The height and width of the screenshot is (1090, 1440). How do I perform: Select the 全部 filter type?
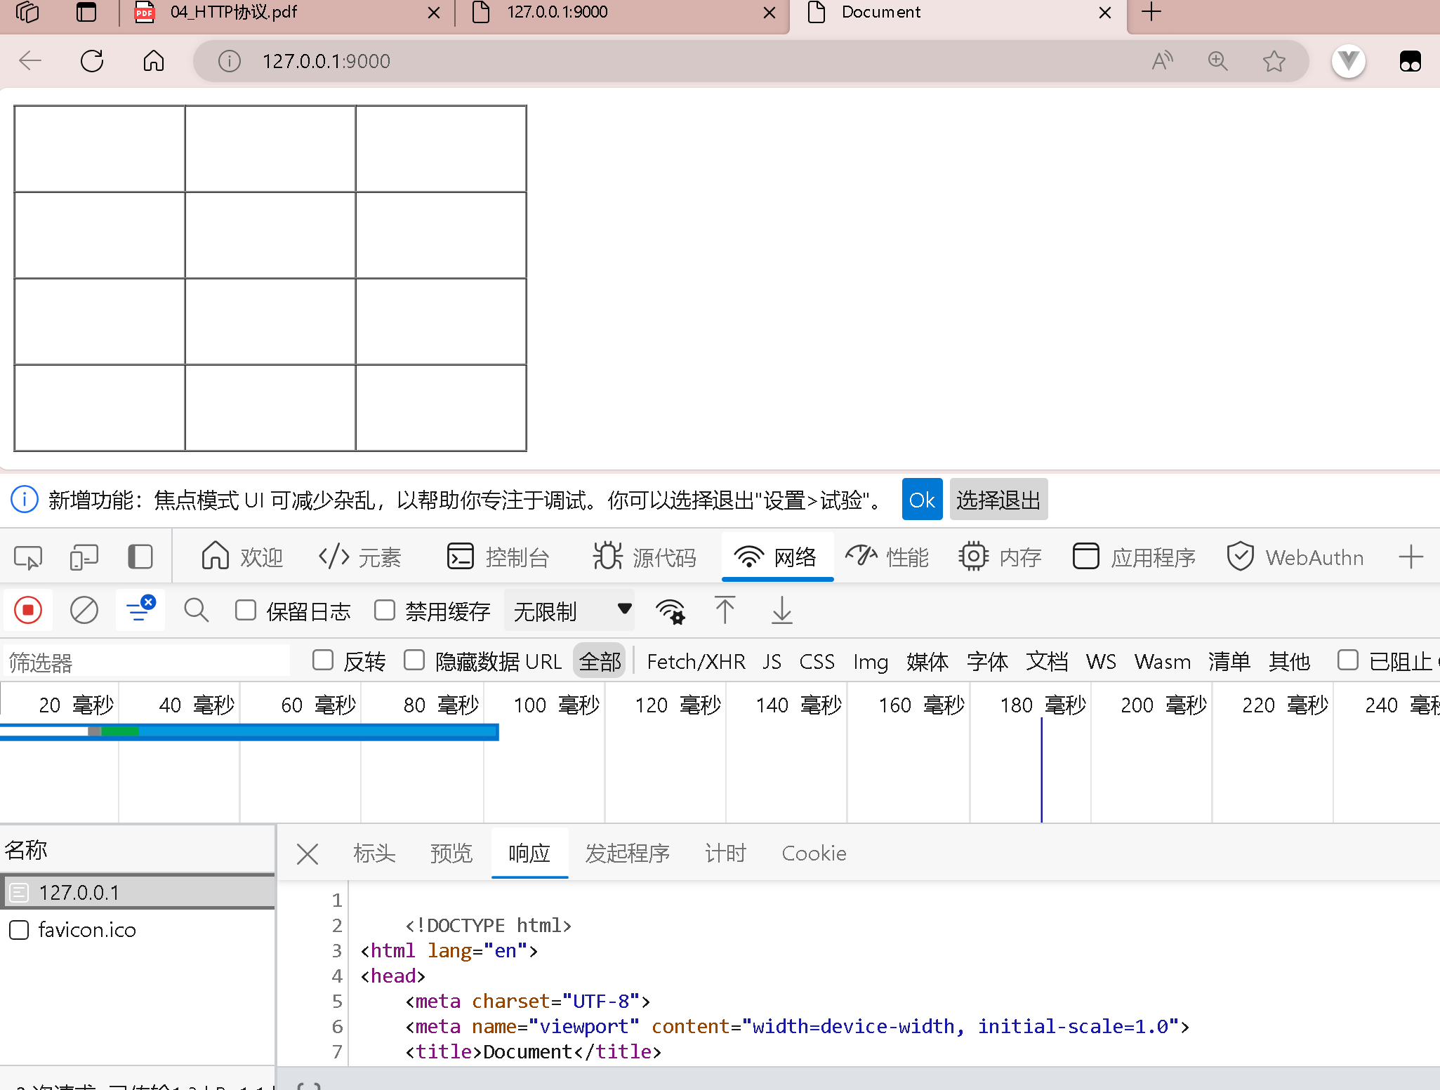coord(600,661)
